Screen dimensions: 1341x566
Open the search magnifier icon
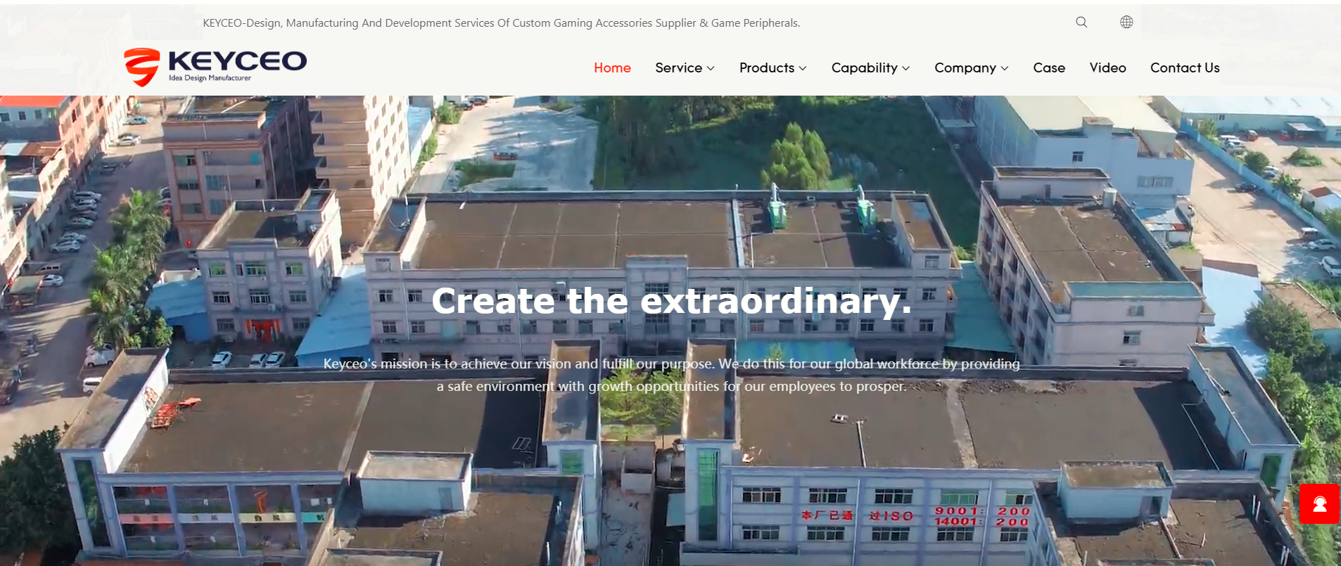(x=1081, y=22)
